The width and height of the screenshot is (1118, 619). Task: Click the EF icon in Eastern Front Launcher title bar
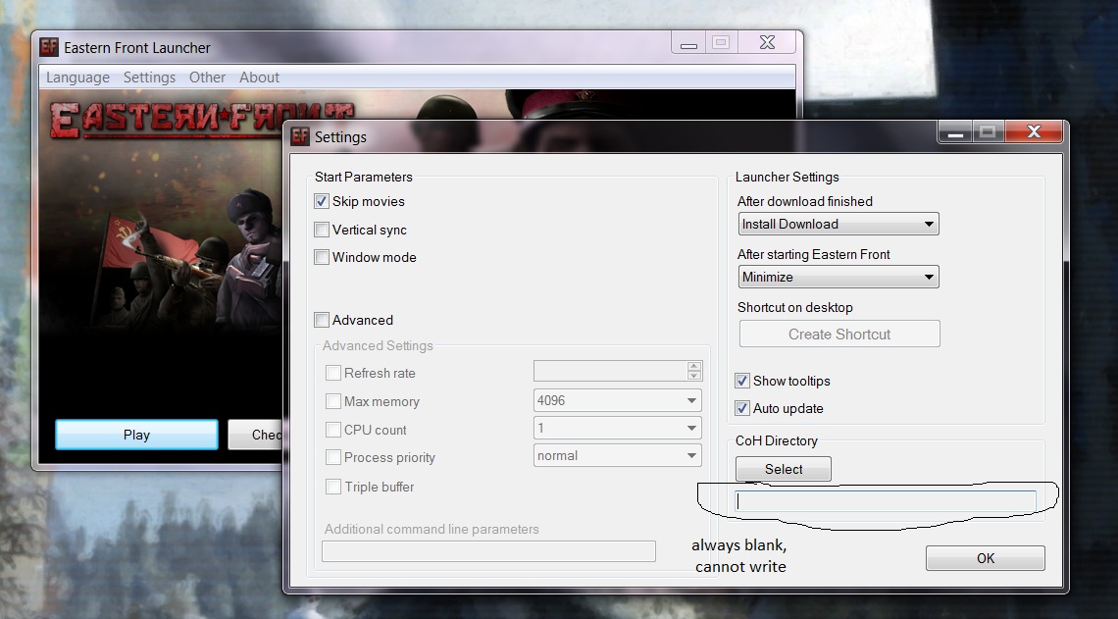(48, 47)
